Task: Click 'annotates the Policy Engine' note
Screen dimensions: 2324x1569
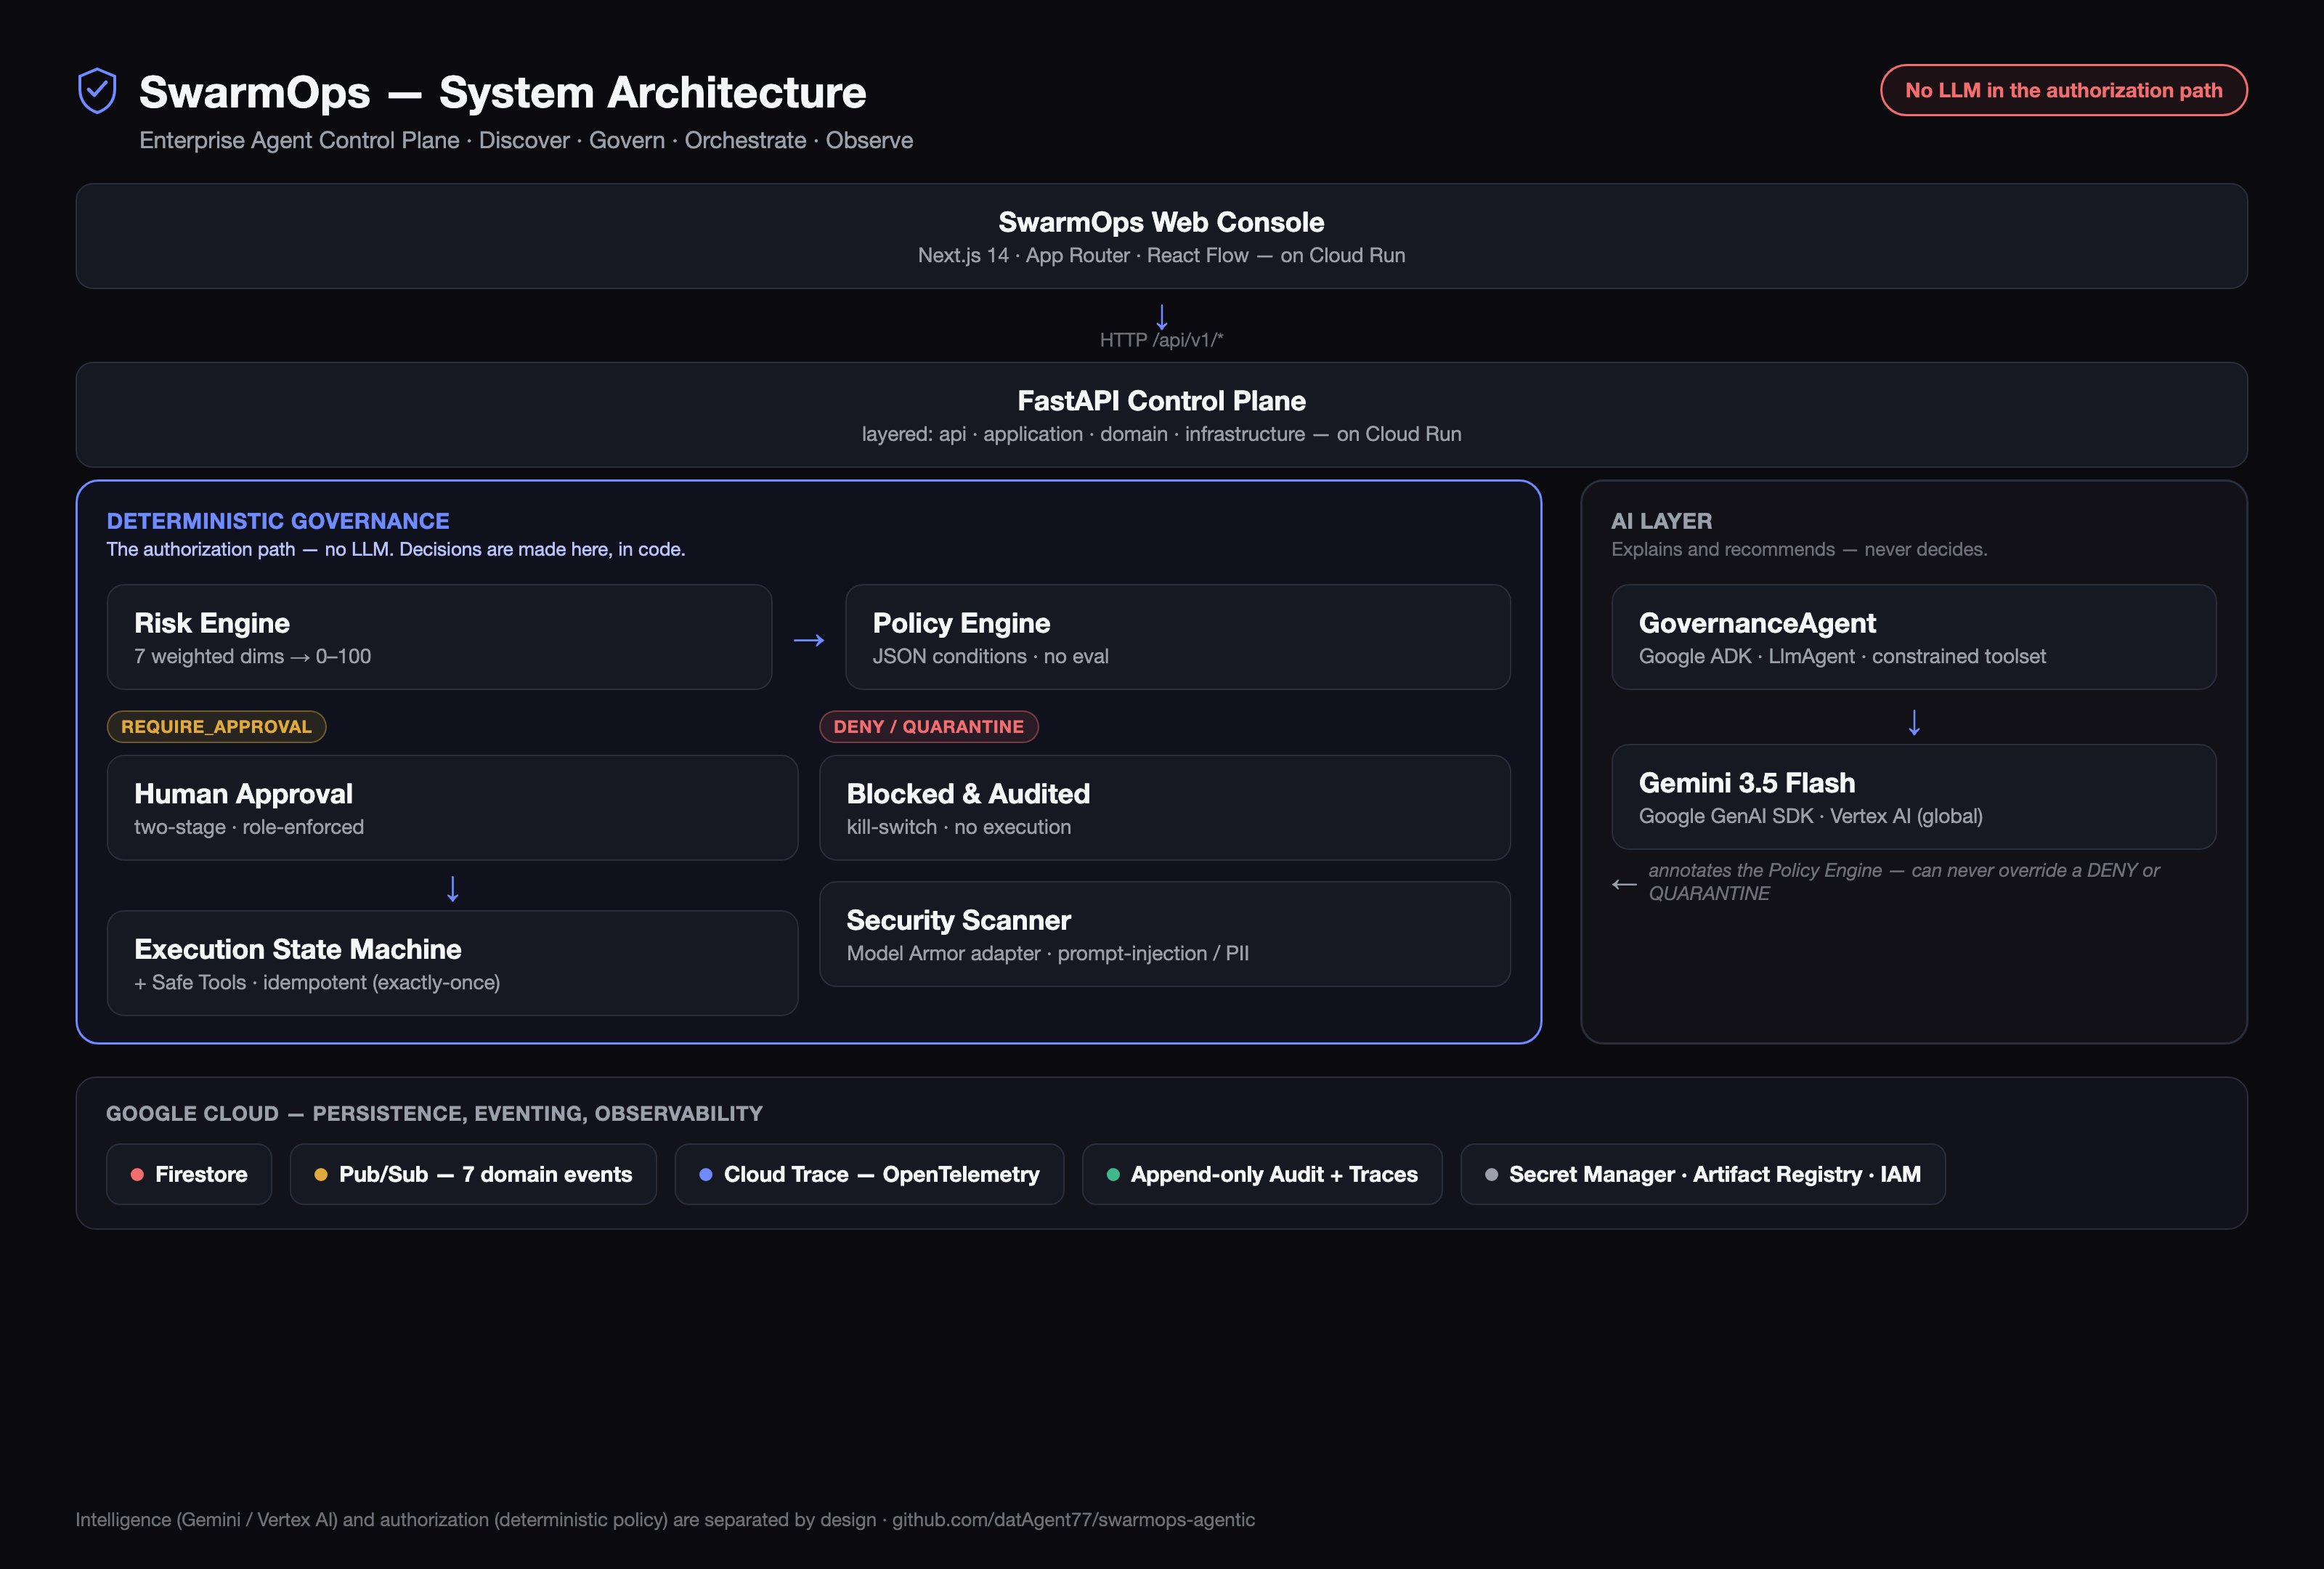Action: tap(1903, 882)
